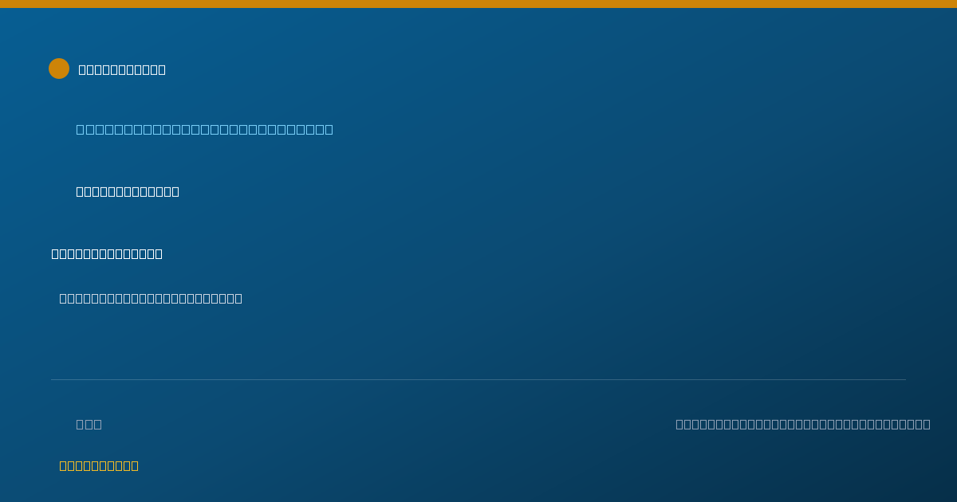Open the long gray footer text line
Viewport: 957px width, 502px height.
tap(803, 424)
